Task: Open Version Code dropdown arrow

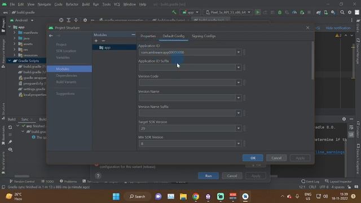Action: tap(239, 83)
